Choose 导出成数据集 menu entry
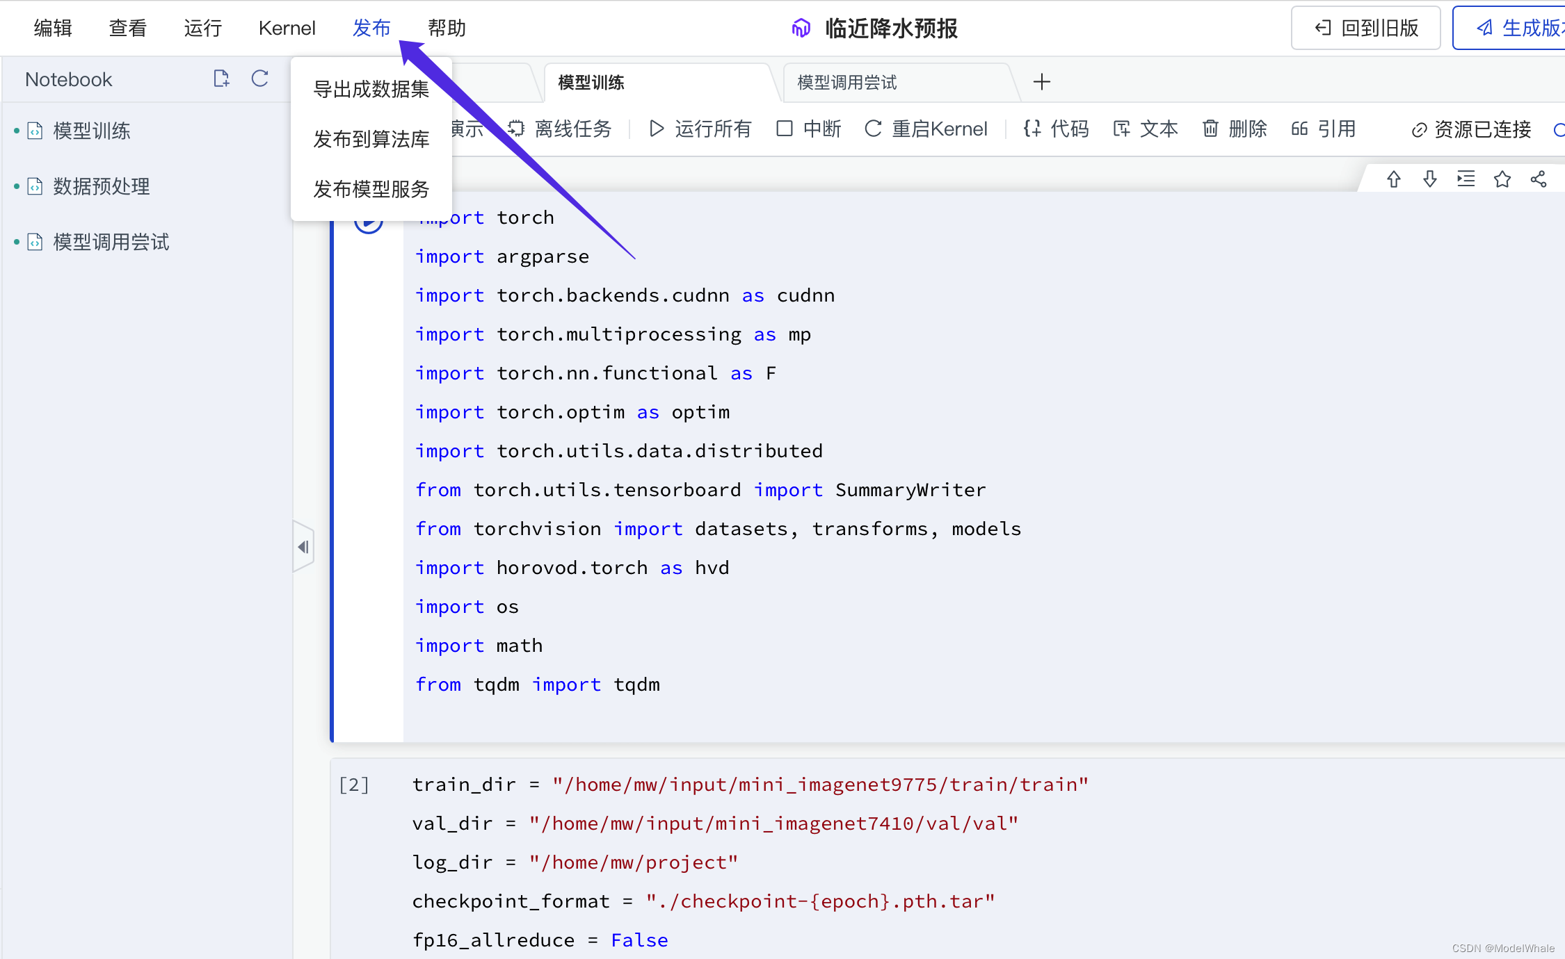Viewport: 1565px width, 959px height. 371,89
